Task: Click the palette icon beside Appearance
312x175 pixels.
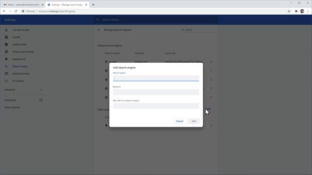Action: coord(6,59)
